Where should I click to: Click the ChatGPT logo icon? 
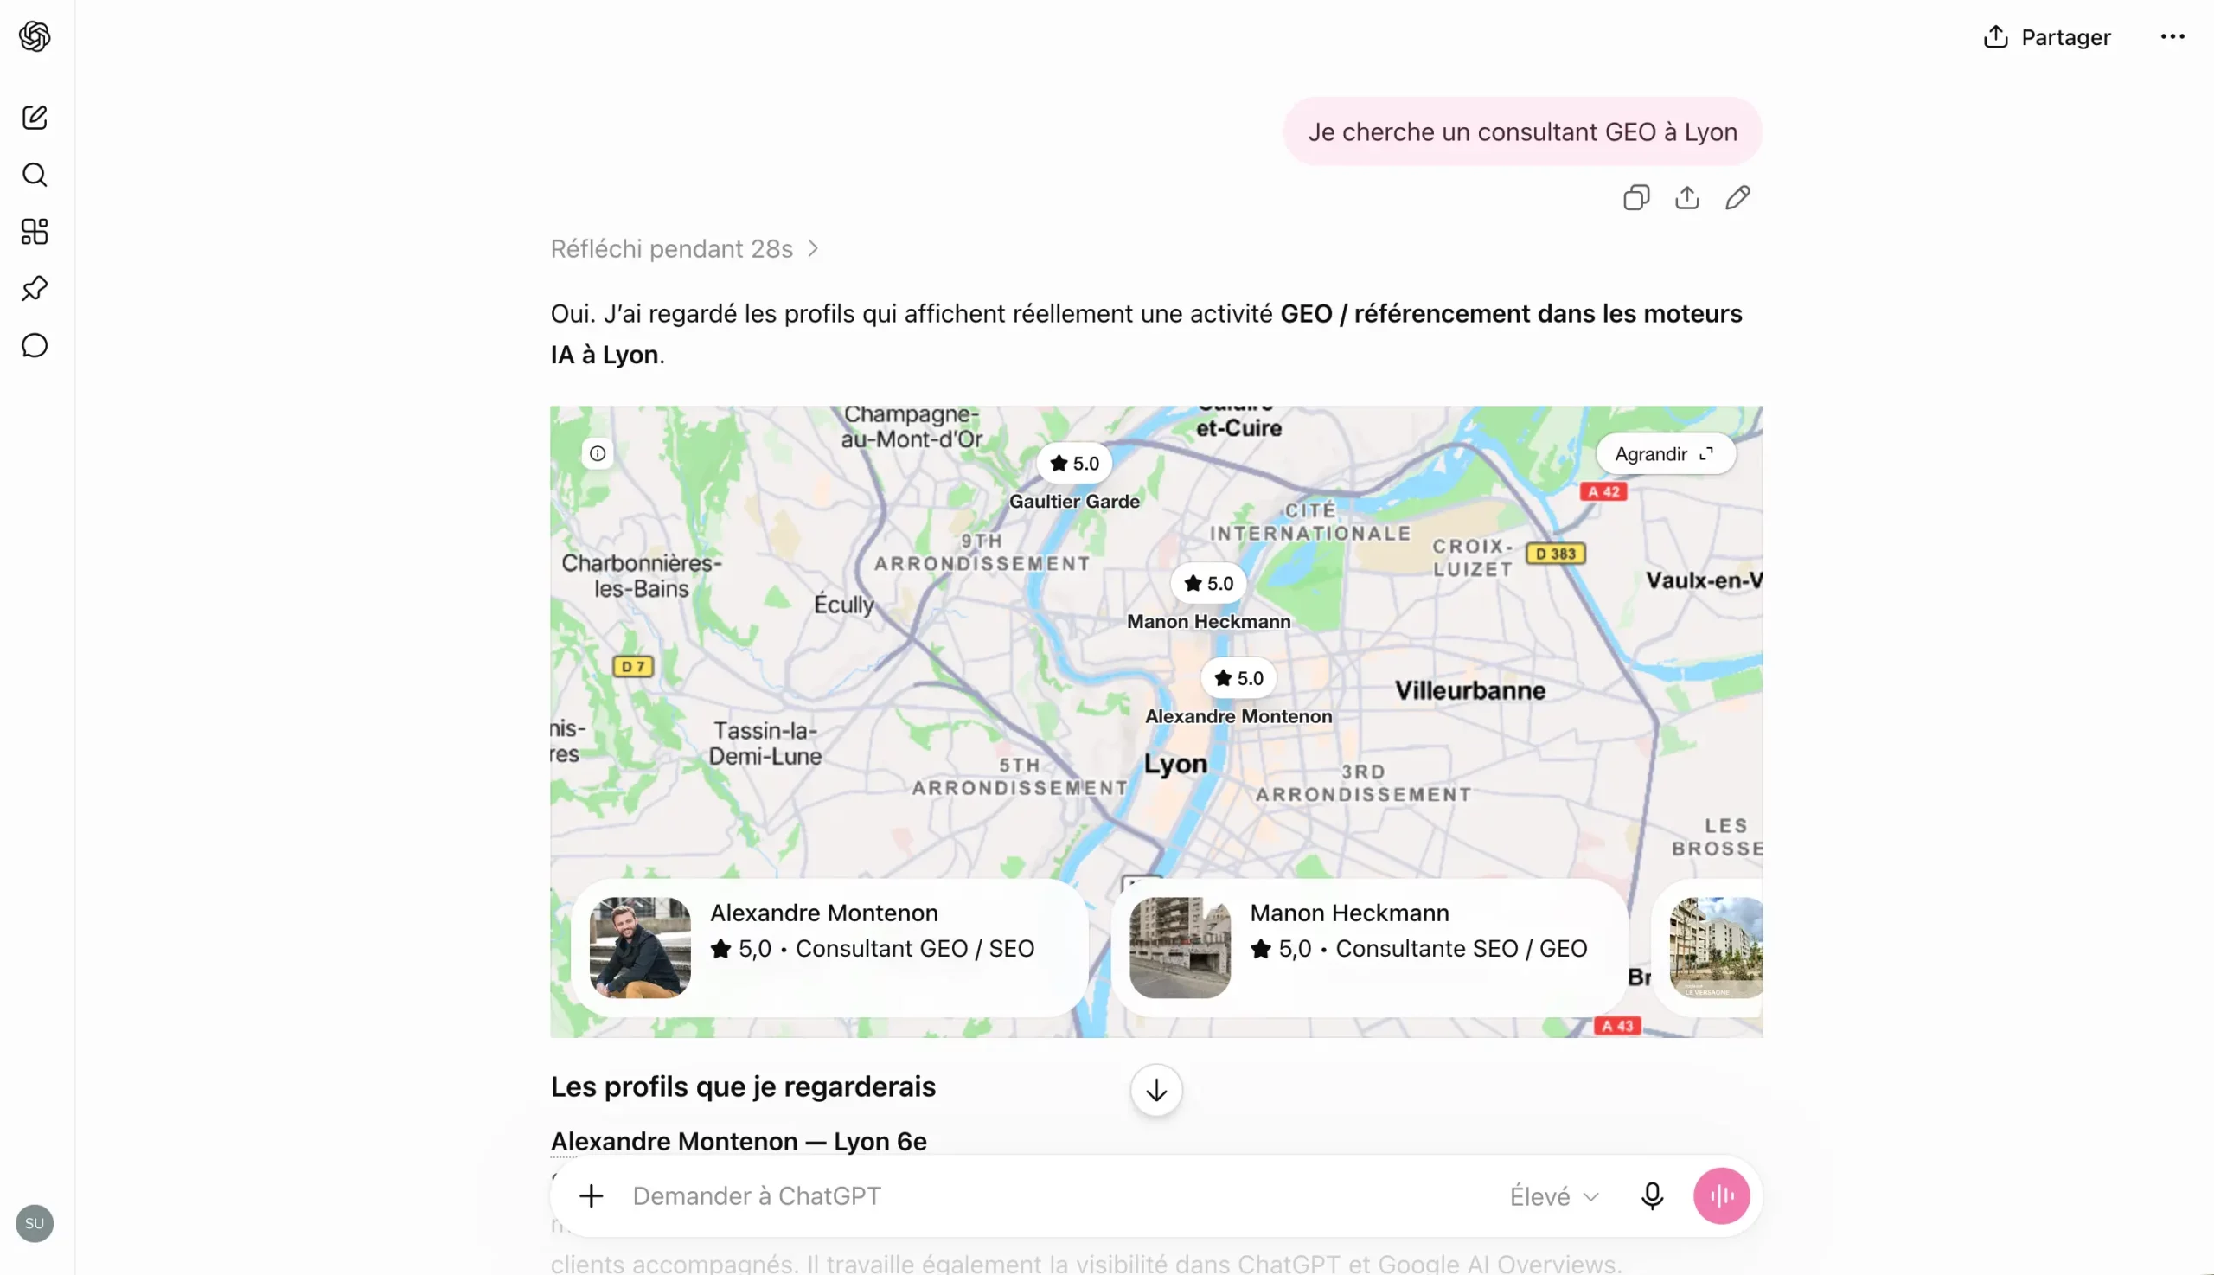click(x=34, y=37)
